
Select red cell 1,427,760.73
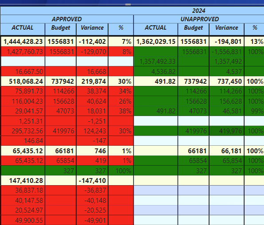point(23,51)
